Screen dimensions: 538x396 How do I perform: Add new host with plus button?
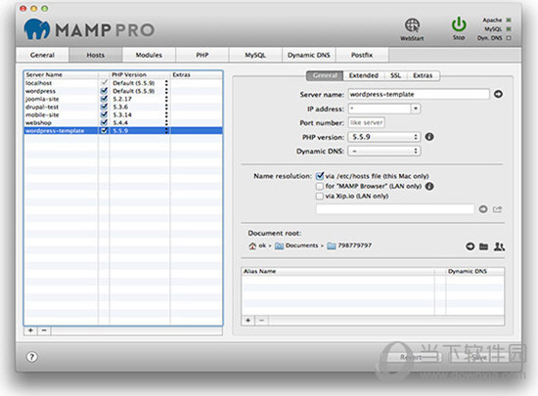click(30, 330)
